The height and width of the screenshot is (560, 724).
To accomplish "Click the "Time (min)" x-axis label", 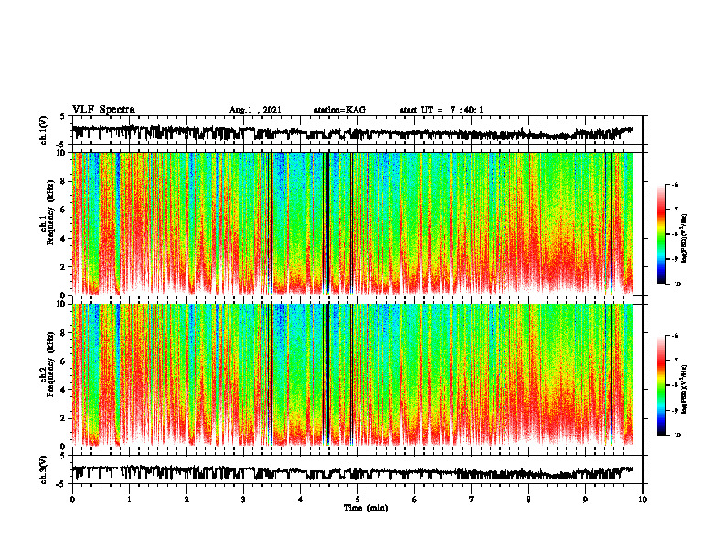I will (x=366, y=508).
